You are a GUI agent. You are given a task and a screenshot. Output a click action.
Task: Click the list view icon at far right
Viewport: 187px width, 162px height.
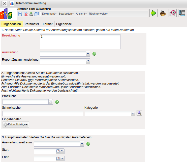(x=182, y=13)
